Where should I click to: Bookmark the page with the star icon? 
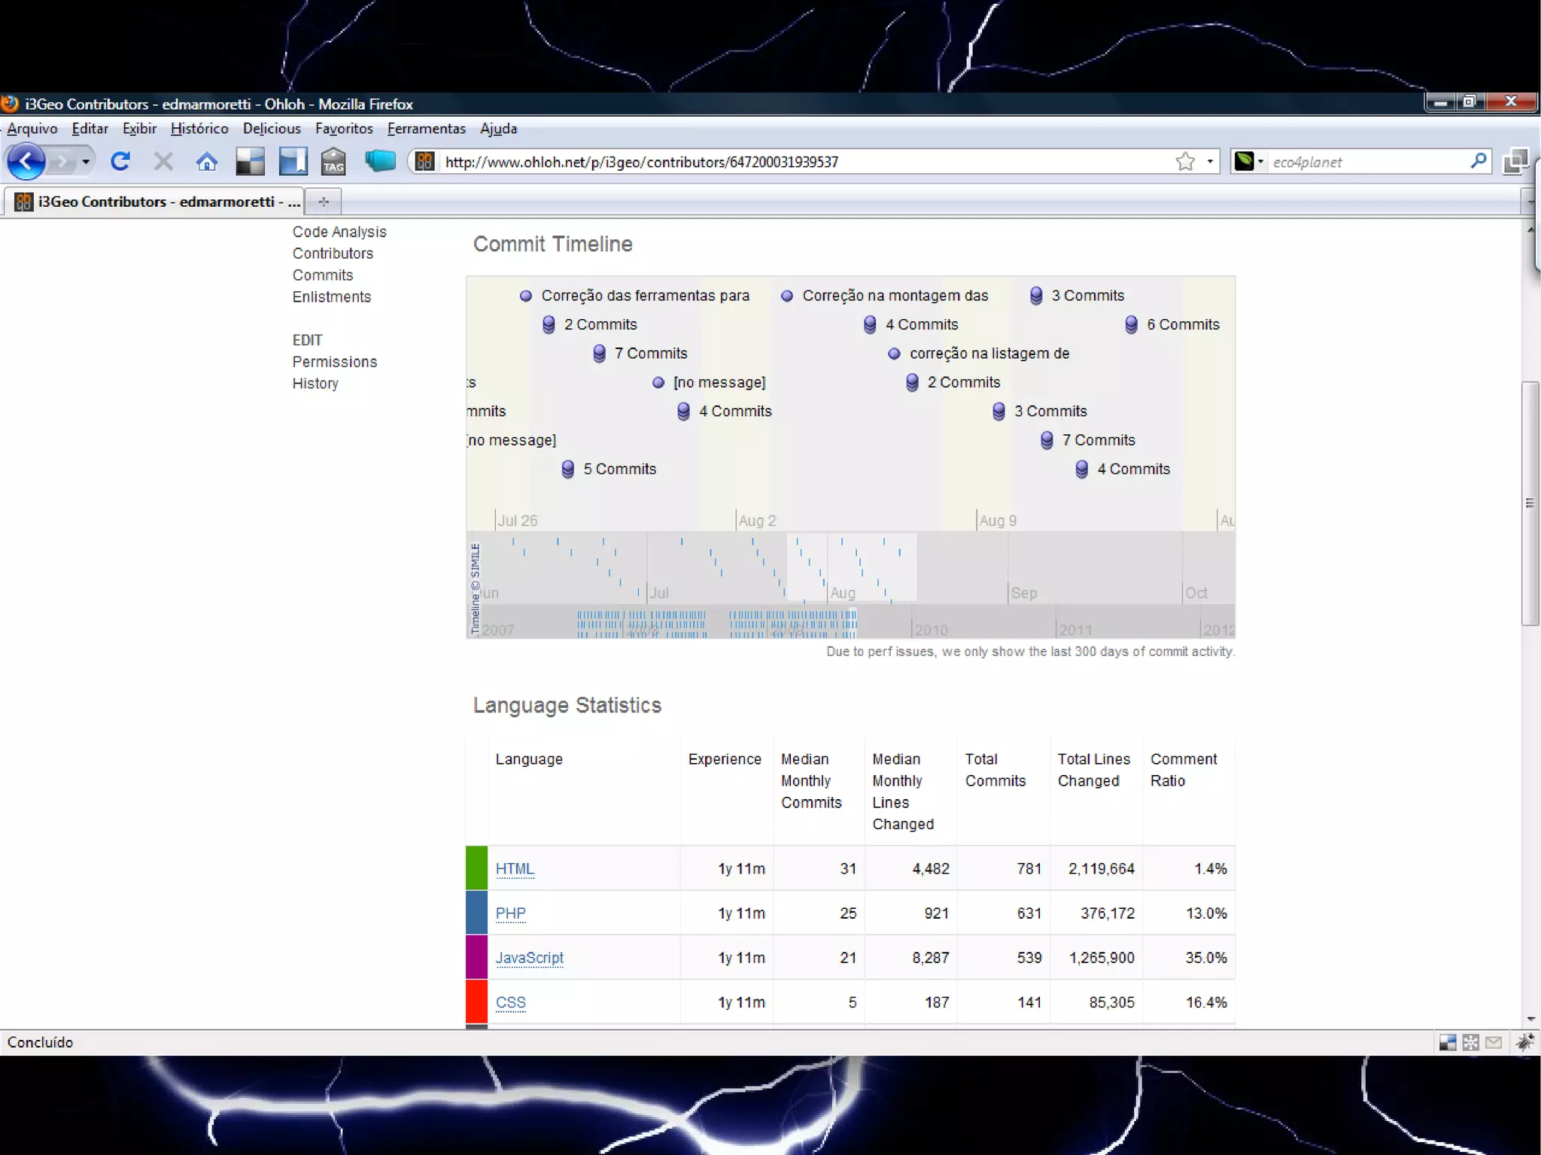pos(1185,161)
